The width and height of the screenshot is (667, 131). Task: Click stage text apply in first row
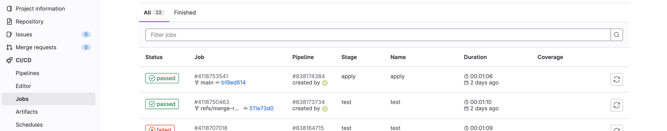click(x=348, y=76)
